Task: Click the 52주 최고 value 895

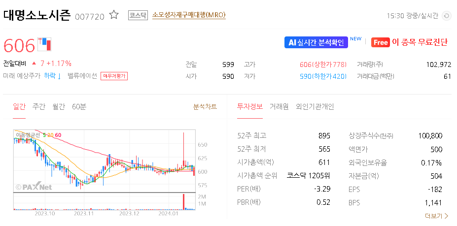Action: coord(324,136)
